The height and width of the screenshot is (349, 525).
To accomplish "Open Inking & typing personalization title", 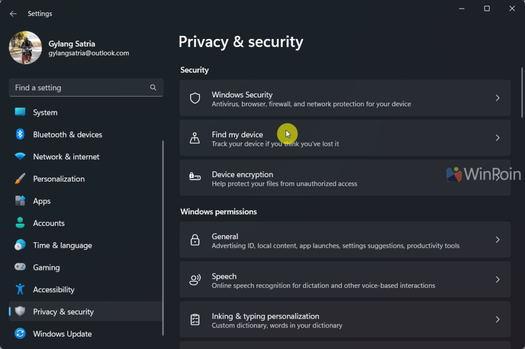I will (x=266, y=317).
